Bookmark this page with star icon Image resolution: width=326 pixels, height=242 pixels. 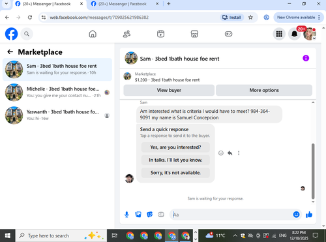point(250,18)
